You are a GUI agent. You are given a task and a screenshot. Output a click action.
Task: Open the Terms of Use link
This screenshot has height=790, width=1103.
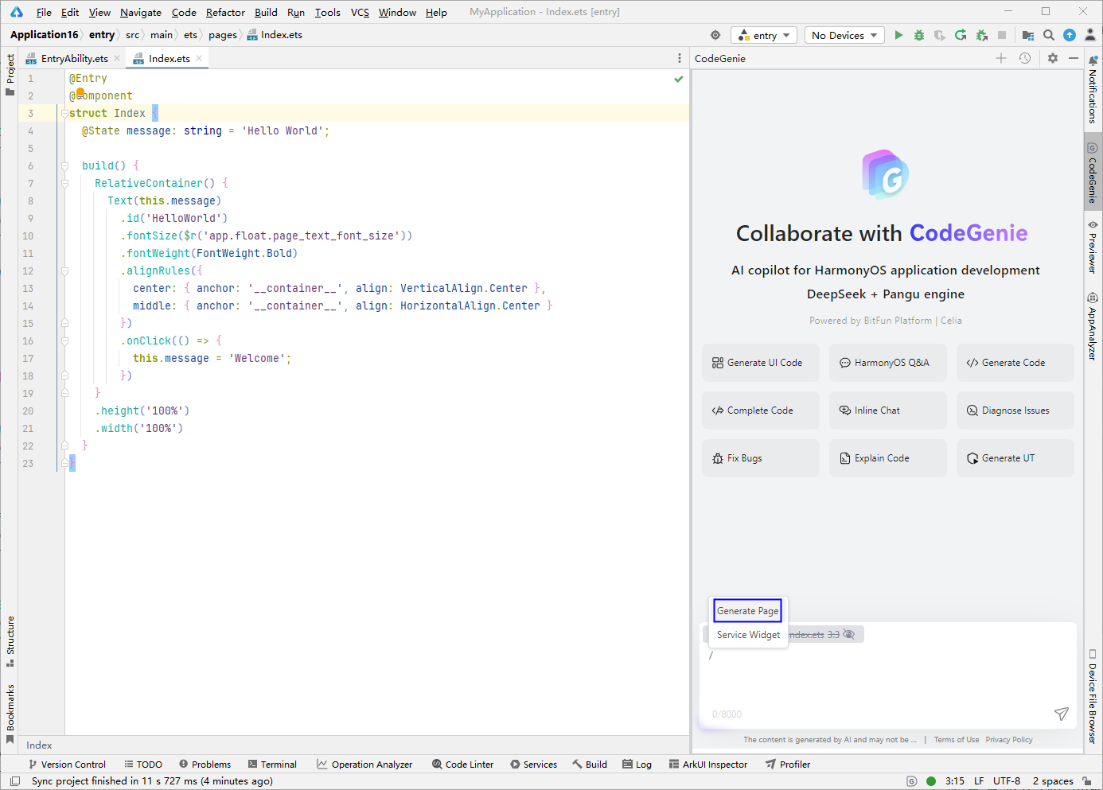[x=957, y=740]
